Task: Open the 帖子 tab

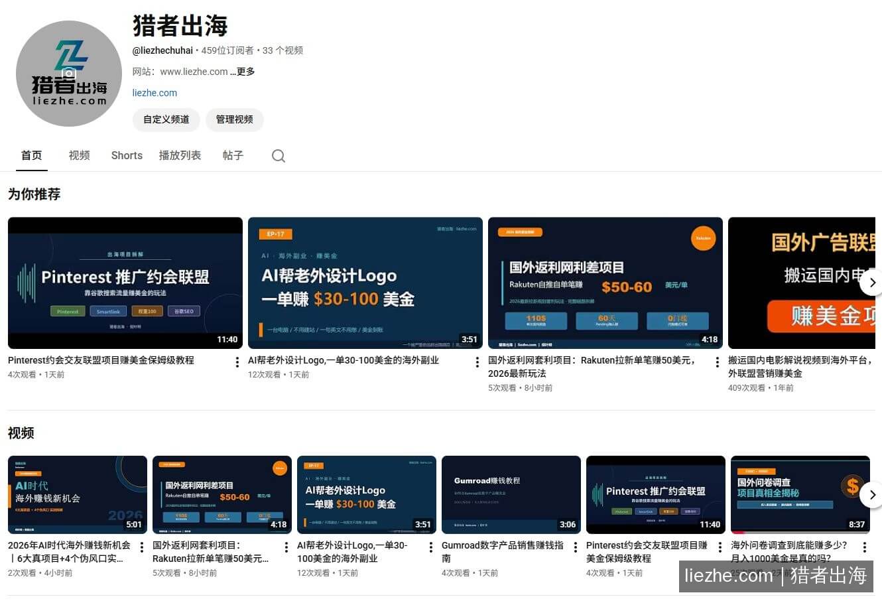Action: [233, 155]
